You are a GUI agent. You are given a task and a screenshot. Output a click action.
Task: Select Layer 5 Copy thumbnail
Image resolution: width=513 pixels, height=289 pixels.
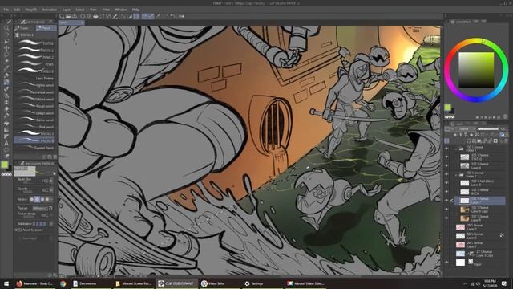tap(465, 210)
